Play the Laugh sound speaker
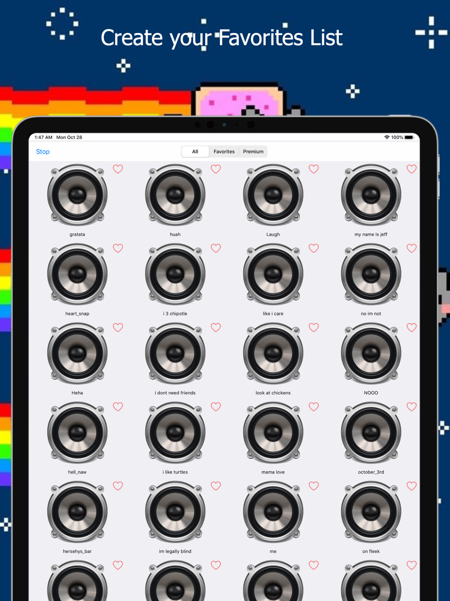This screenshot has height=601, width=450. [273, 195]
